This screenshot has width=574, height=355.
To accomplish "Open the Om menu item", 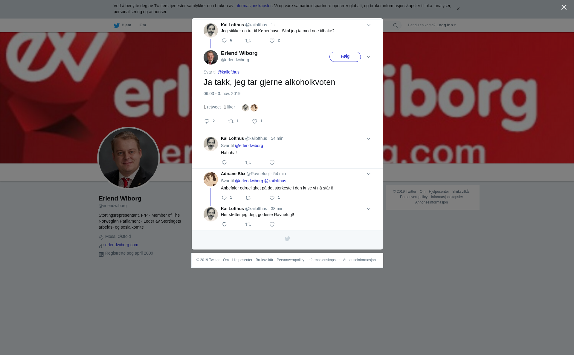I will click(143, 25).
